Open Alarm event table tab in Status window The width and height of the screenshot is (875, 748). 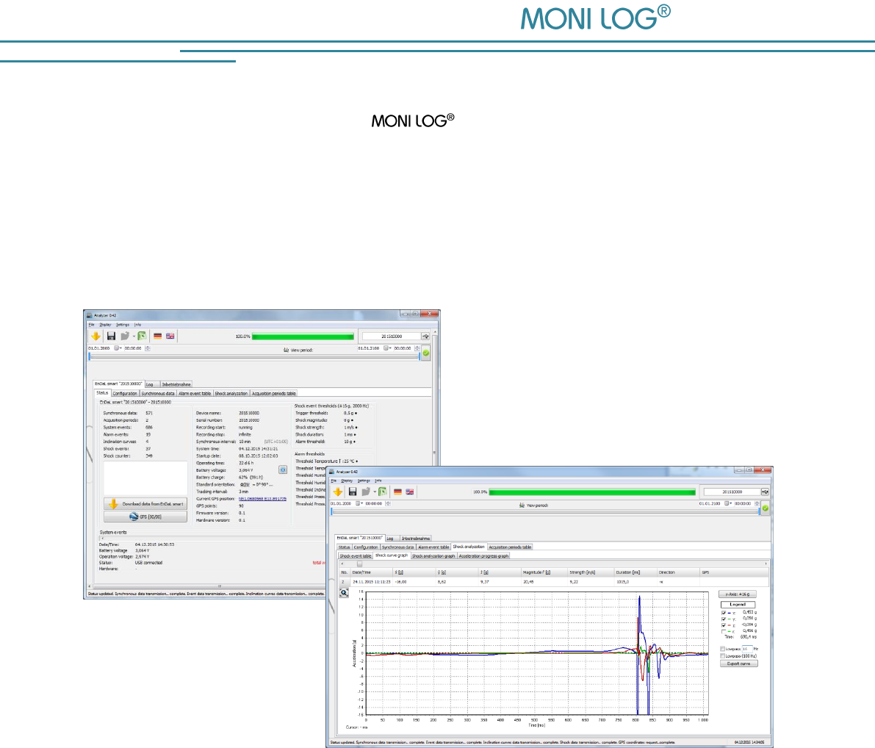pos(195,394)
